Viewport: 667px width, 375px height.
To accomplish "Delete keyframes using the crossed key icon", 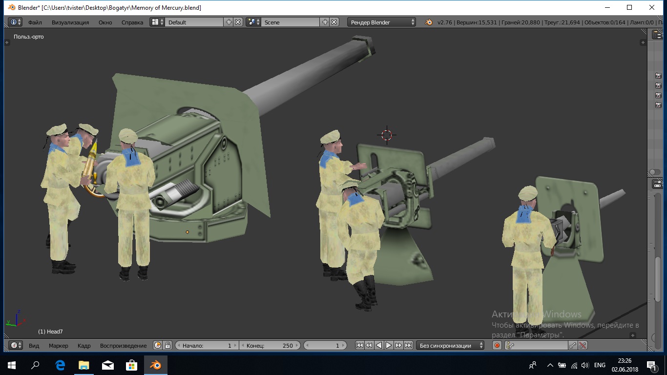I will point(583,345).
